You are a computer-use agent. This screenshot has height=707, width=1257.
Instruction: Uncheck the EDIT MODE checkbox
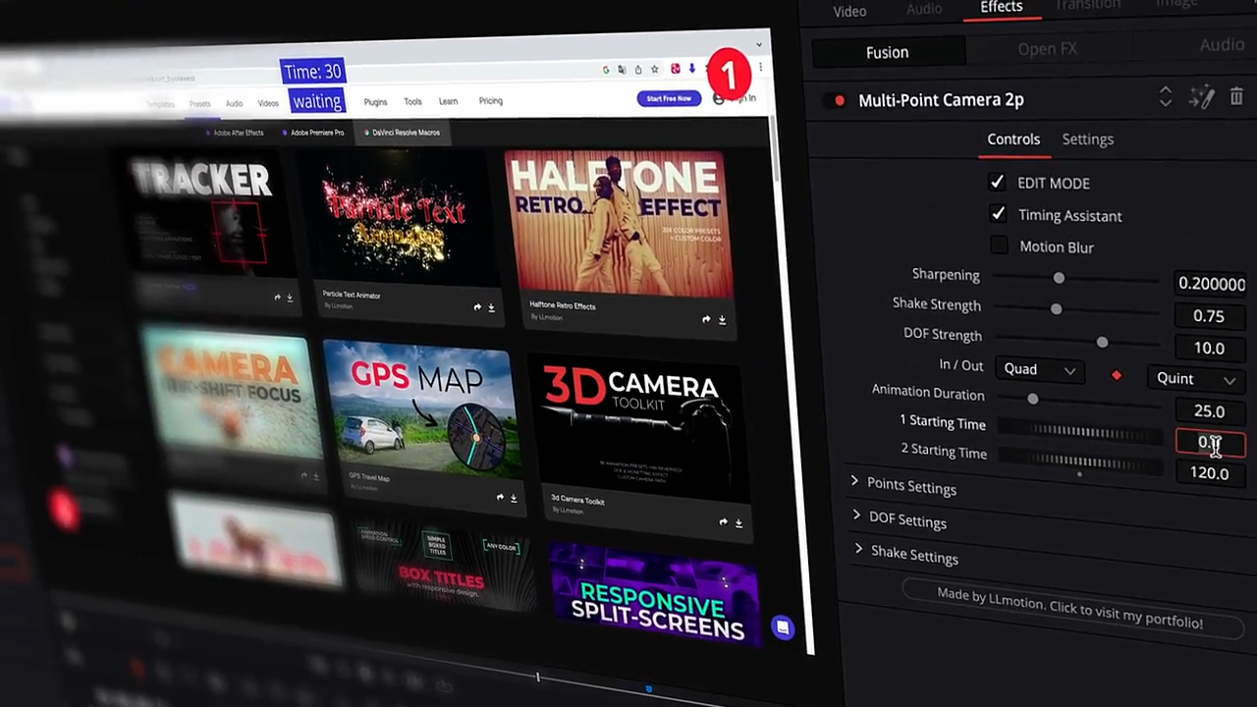pos(997,182)
